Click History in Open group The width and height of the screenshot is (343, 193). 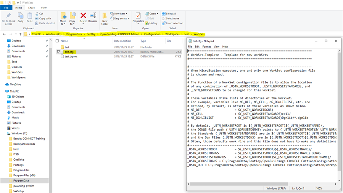point(151,23)
